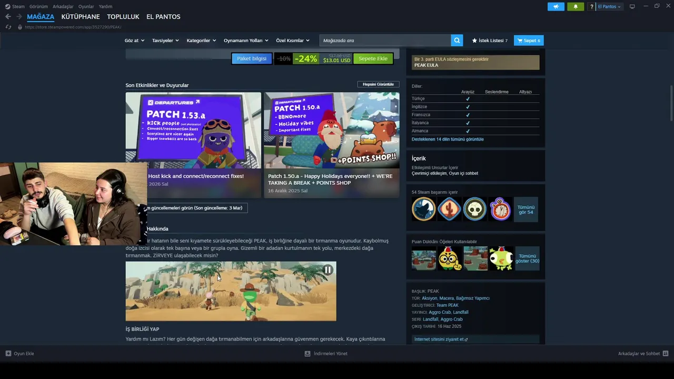Open the EL PANTOS profile tab
The height and width of the screenshot is (379, 674).
pos(163,17)
